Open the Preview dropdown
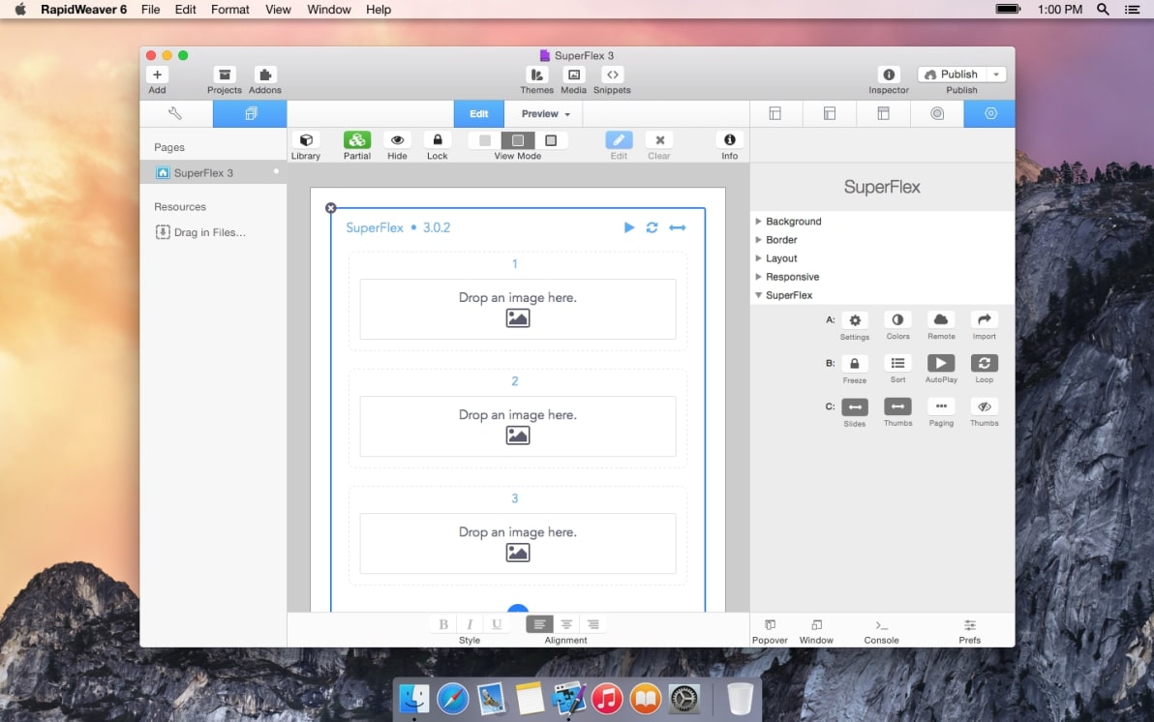 [x=545, y=114]
